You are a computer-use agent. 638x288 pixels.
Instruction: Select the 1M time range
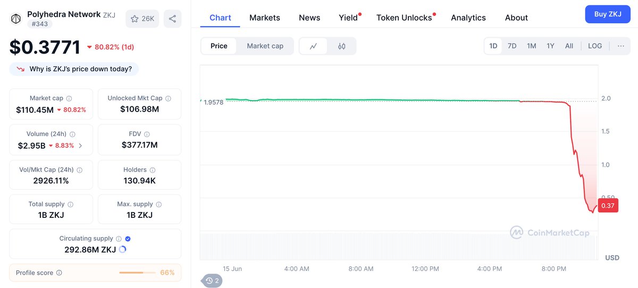(531, 46)
